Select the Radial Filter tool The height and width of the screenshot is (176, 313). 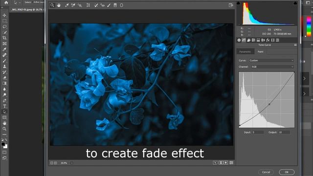122,5
